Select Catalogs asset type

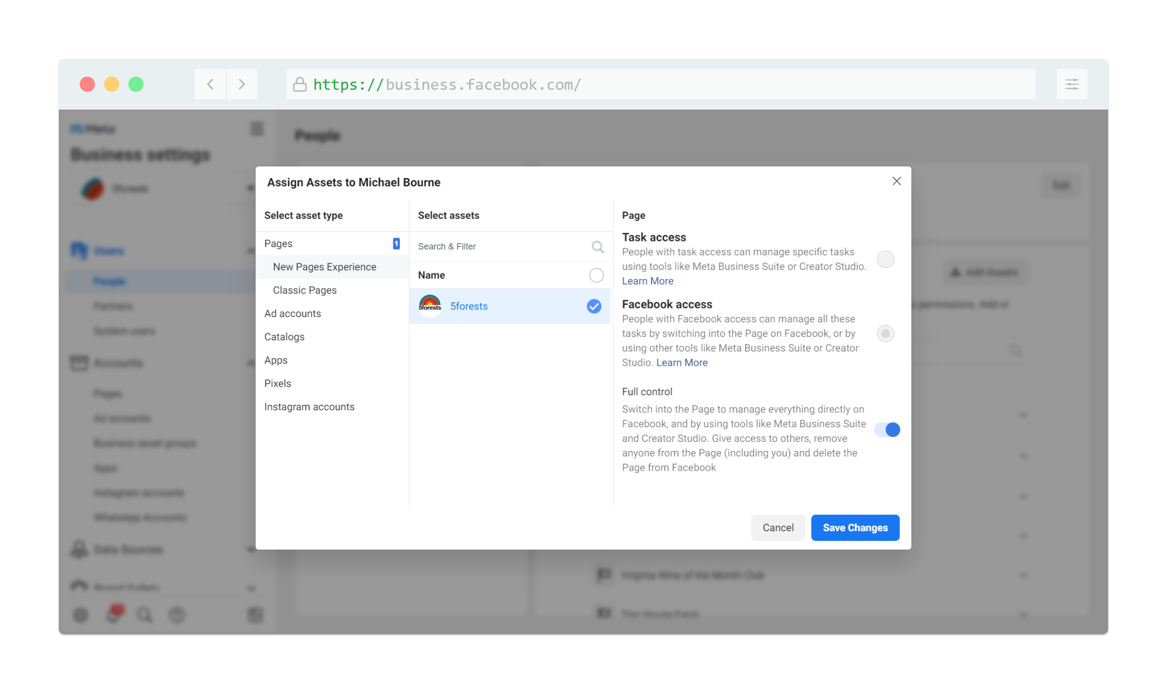click(332, 337)
